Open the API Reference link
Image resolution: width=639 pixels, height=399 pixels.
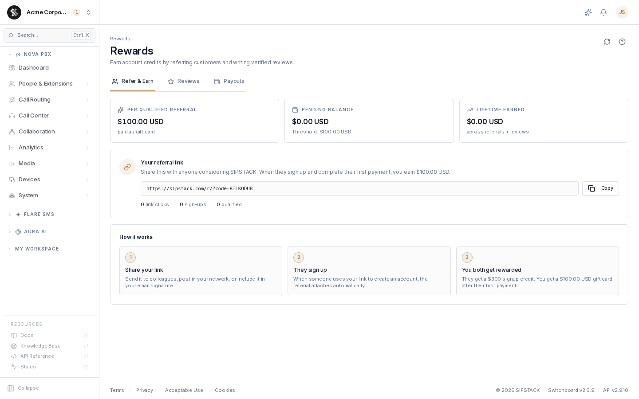(x=49, y=356)
